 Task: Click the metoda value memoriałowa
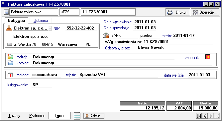(45, 75)
